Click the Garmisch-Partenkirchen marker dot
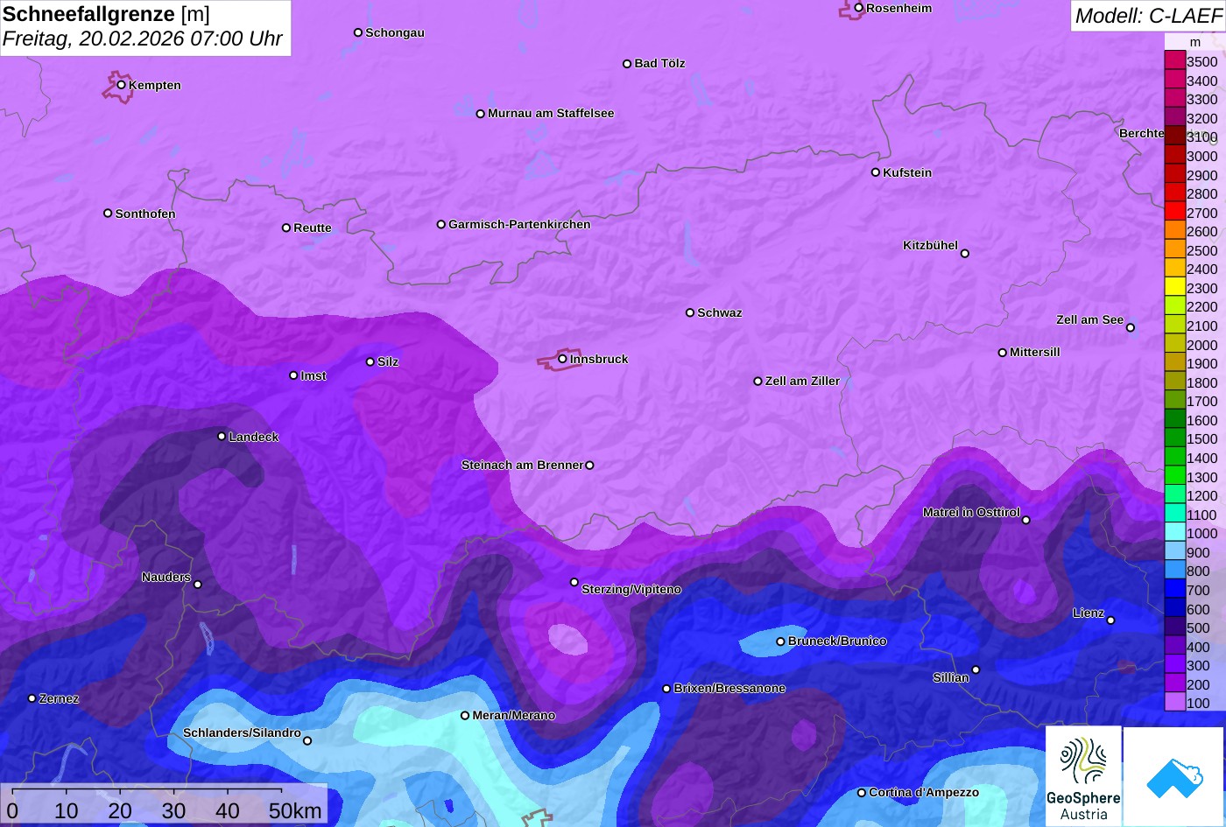Screen dimensions: 1226x827 [441, 224]
